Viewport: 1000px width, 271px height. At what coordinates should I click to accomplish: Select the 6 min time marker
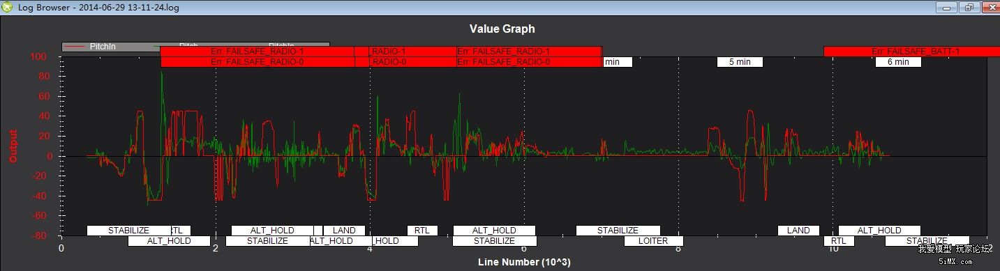[x=898, y=62]
